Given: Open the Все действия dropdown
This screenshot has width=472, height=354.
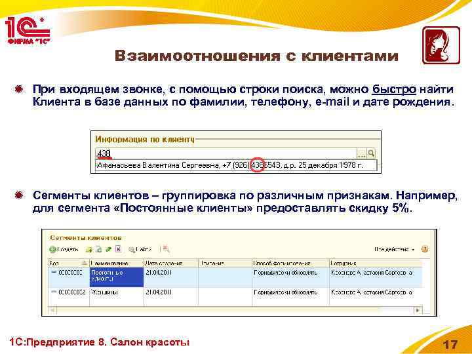Looking at the screenshot, I should pyautogui.click(x=395, y=249).
